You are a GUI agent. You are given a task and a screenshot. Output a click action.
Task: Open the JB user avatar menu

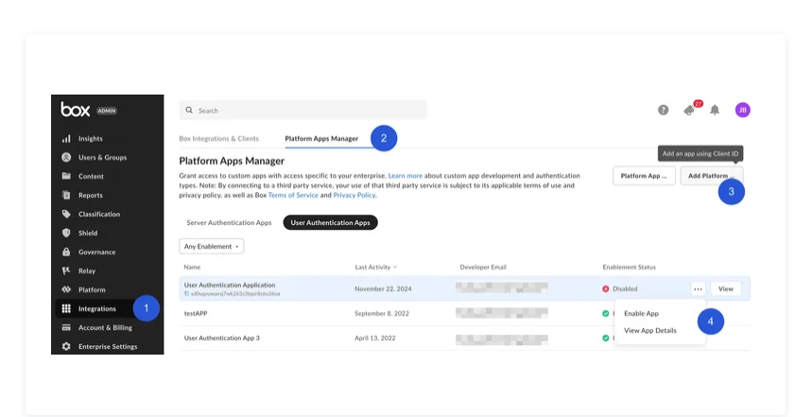click(x=742, y=110)
